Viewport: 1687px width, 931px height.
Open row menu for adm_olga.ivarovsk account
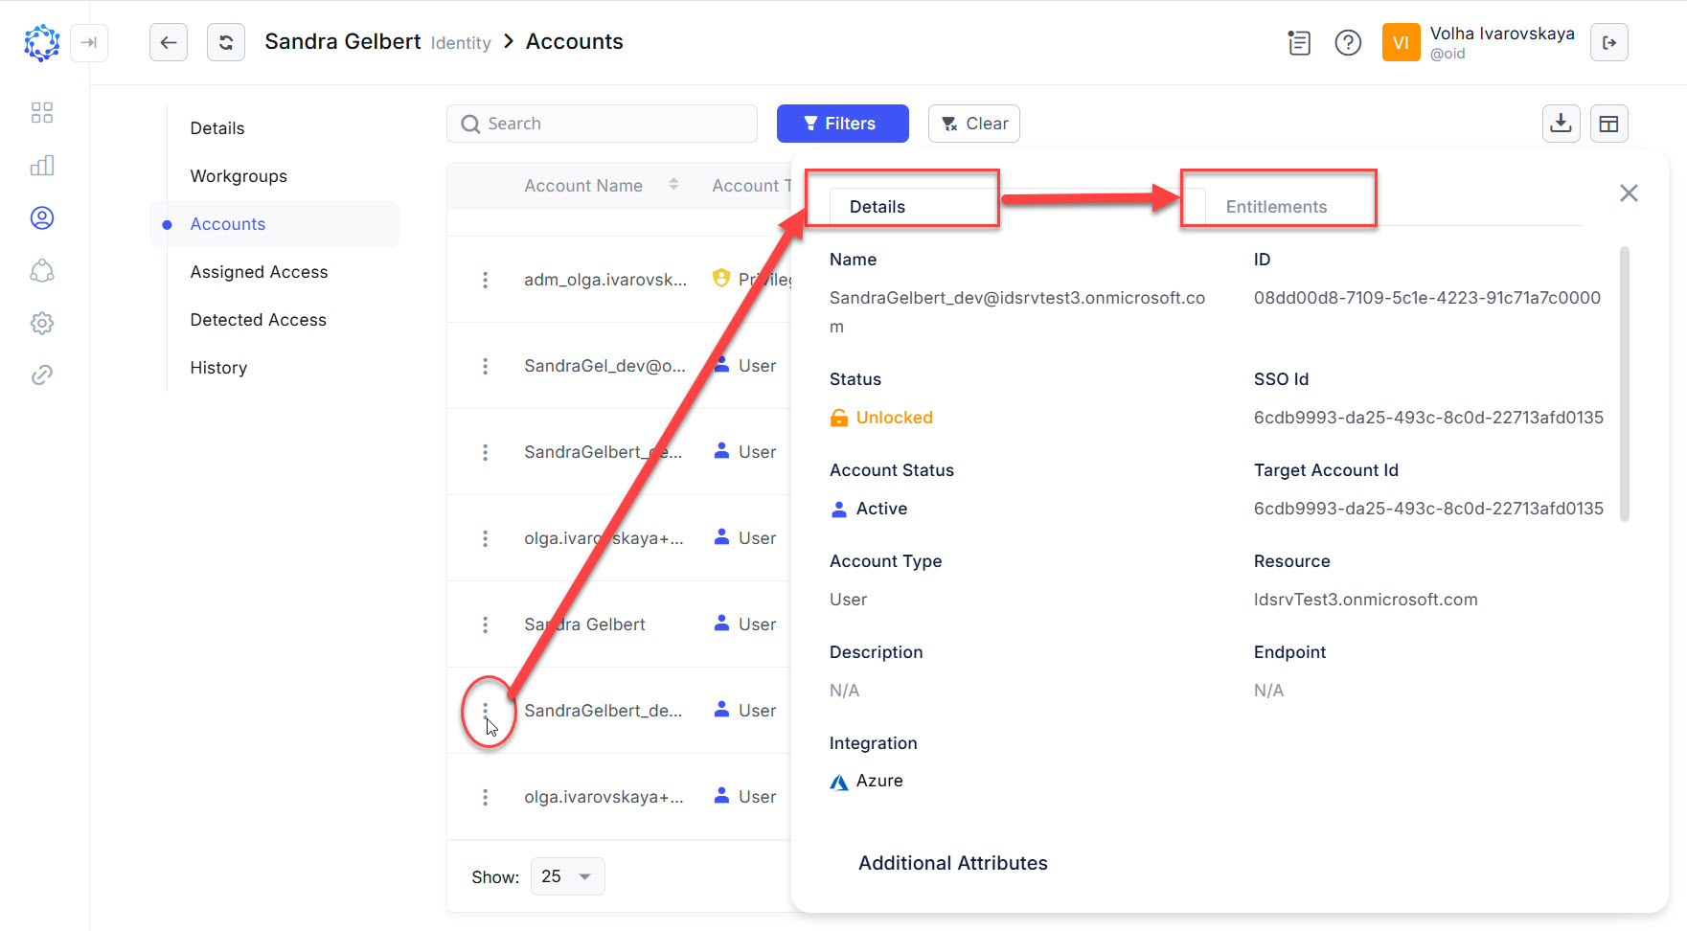tap(485, 280)
